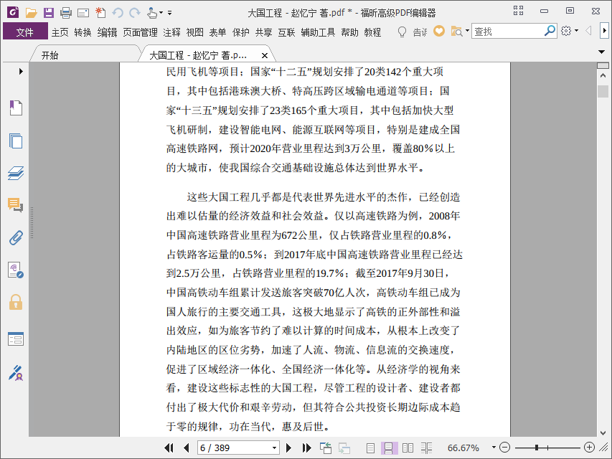Undo the last action

click(x=118, y=13)
